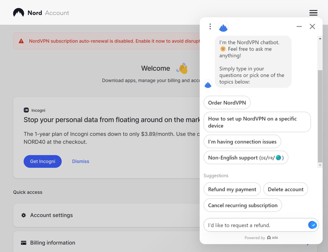Viewport: 328px width, 252px height.
Task: Click Delete account suggestion
Action: click(x=285, y=189)
